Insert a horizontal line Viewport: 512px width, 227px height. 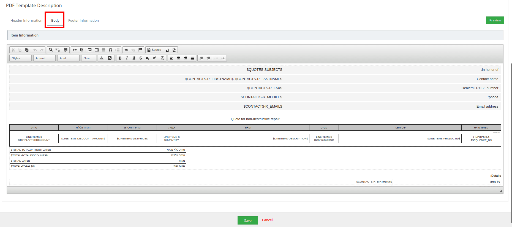click(104, 50)
